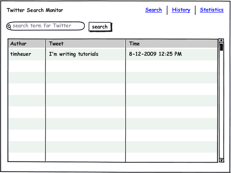The height and width of the screenshot is (173, 231).
Task: Select the 8-12-2009 12:25 PM time cell
Action: tap(172, 54)
